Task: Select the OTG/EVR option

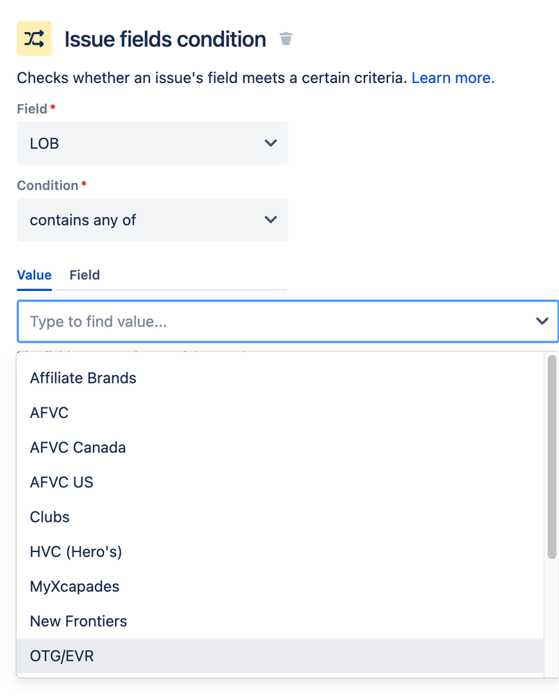Action: pos(62,656)
